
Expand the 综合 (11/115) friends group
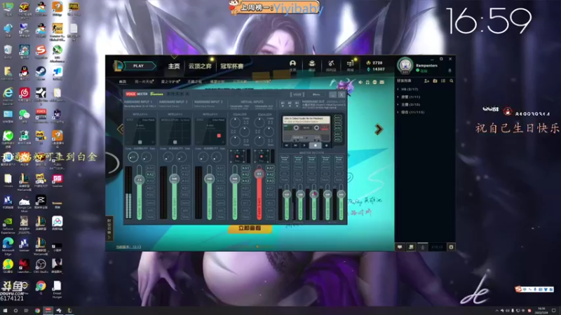(411, 112)
